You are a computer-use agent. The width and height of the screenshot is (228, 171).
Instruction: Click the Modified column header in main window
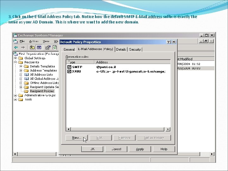(x=196, y=59)
